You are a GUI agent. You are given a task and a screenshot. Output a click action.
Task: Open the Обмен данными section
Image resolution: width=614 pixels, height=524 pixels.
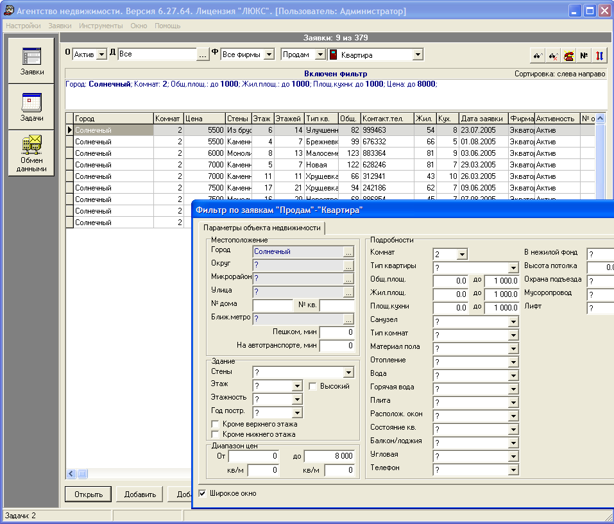tap(31, 153)
